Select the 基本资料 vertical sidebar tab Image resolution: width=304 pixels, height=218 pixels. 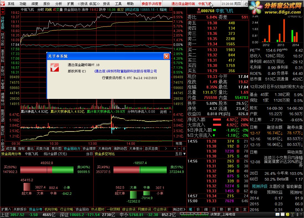(x=2, y=56)
